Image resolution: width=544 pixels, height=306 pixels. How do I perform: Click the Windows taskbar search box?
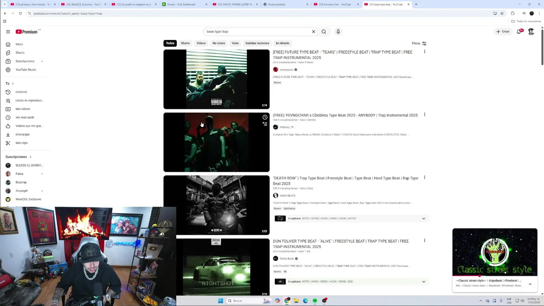pyautogui.click(x=249, y=301)
